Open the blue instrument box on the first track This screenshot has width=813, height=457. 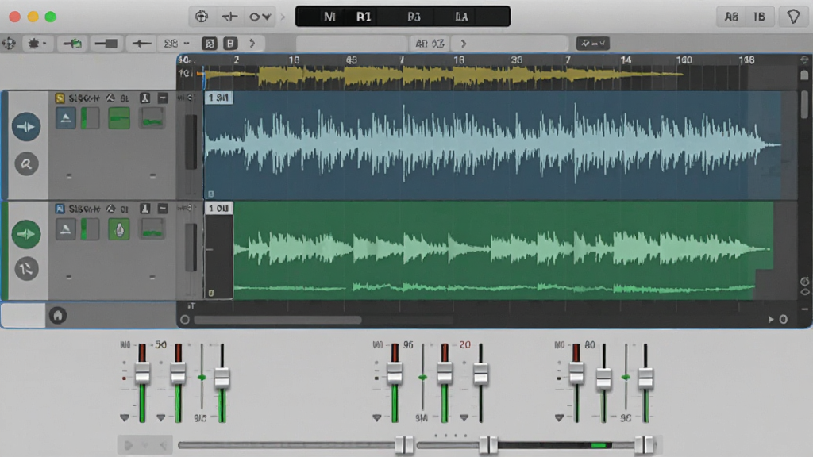coord(66,118)
